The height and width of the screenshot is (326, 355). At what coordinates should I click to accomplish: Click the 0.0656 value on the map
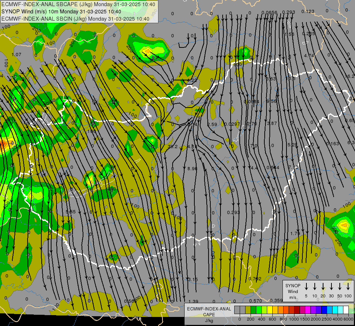click(x=269, y=12)
